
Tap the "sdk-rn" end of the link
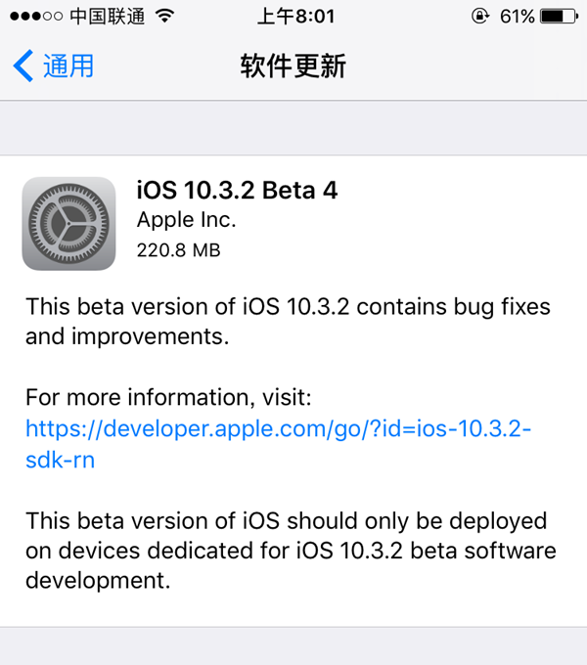[x=60, y=460]
